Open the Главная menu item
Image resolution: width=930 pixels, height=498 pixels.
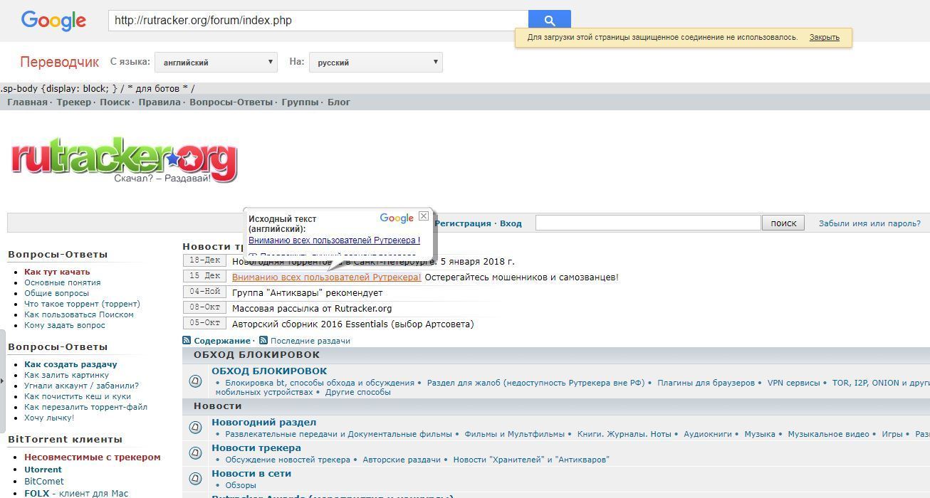pos(27,102)
